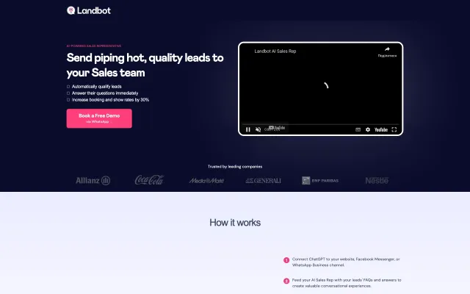
Task: Click the Nestle logo
Action: coord(377,180)
